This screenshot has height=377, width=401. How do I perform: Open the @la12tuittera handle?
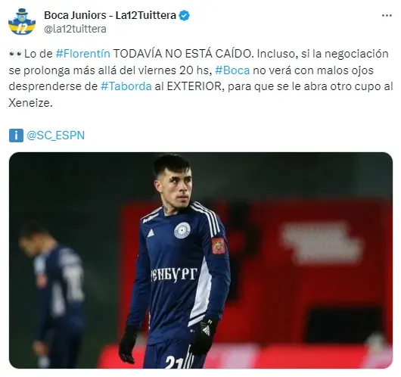75,29
